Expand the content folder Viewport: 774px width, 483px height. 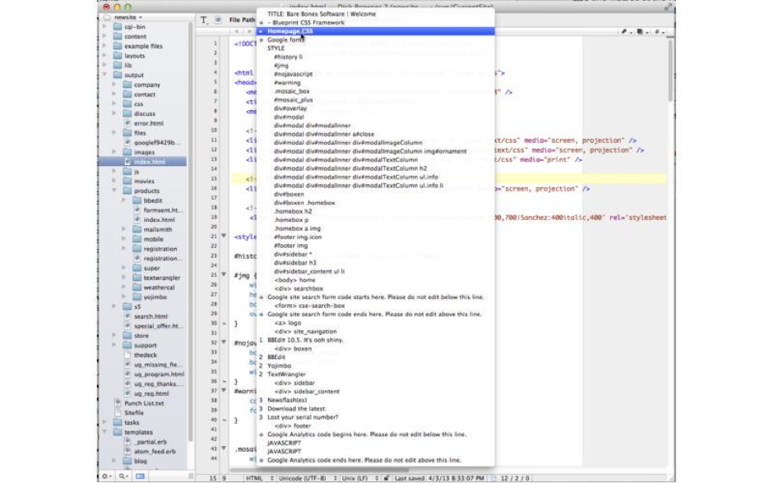click(105, 36)
